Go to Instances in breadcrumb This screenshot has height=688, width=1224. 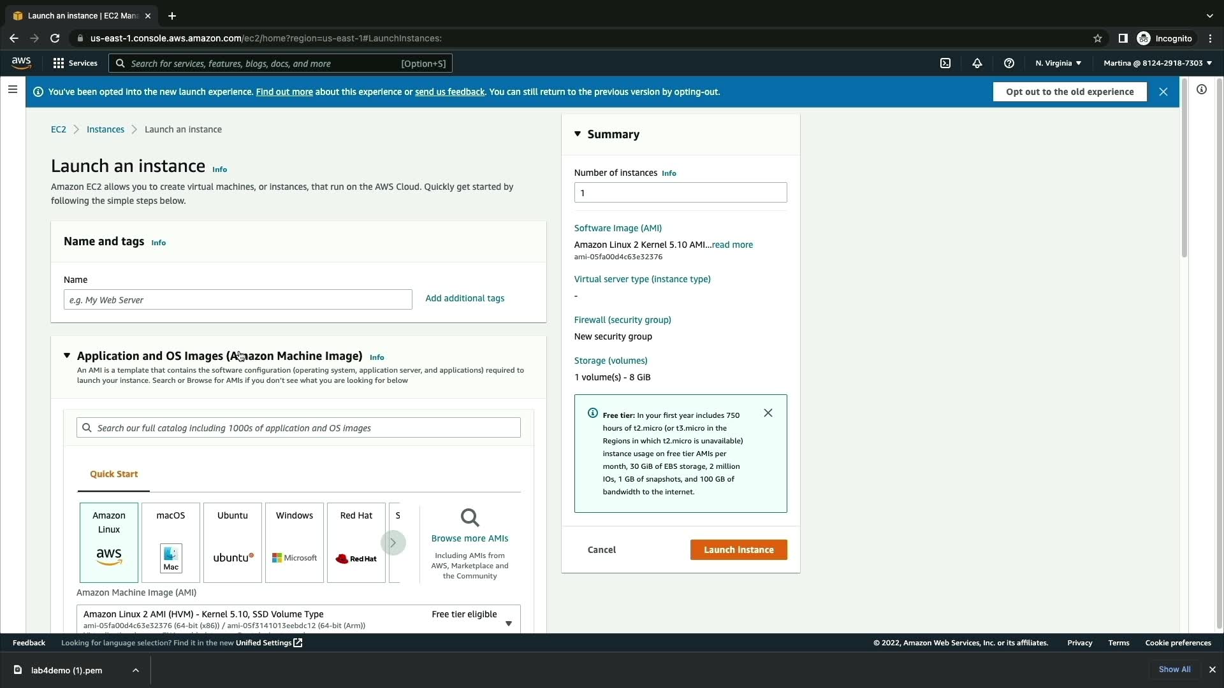click(105, 129)
